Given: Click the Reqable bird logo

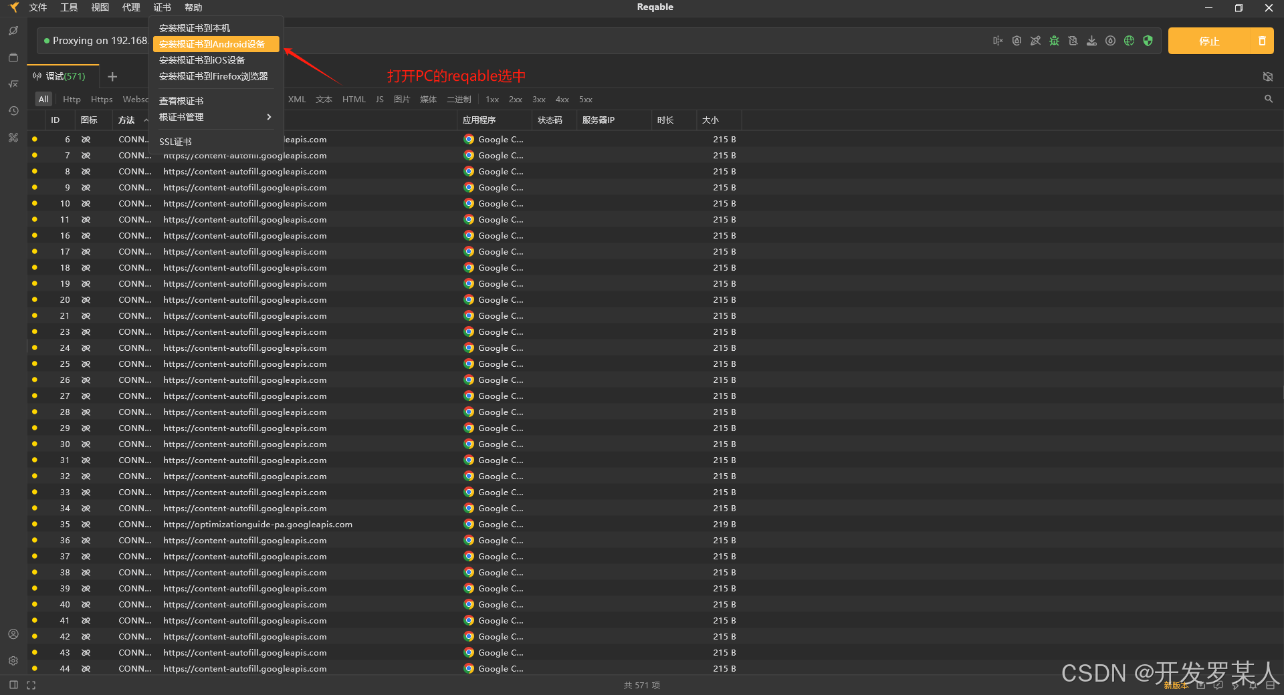Looking at the screenshot, I should tap(13, 7).
